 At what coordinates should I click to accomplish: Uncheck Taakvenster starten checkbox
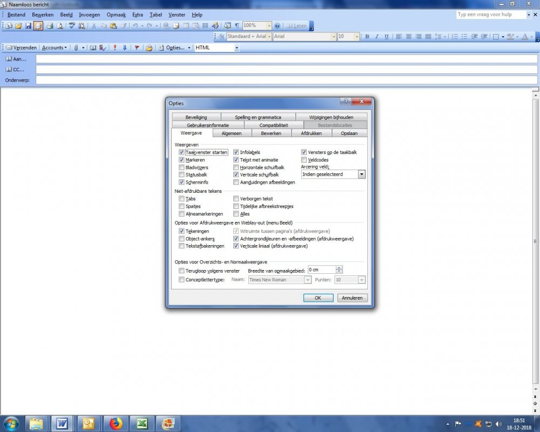(x=181, y=152)
